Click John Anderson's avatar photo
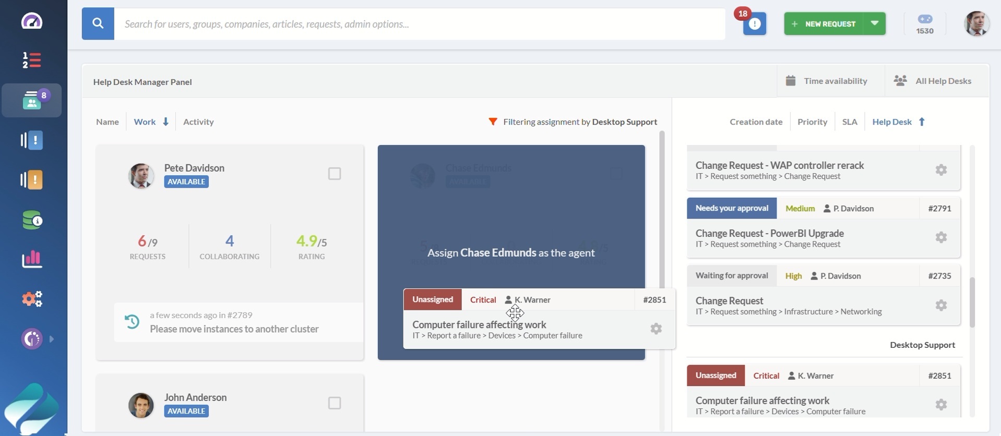 pos(141,405)
